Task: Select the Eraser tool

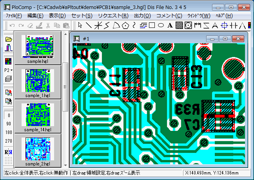Action: pyautogui.click(x=30, y=26)
